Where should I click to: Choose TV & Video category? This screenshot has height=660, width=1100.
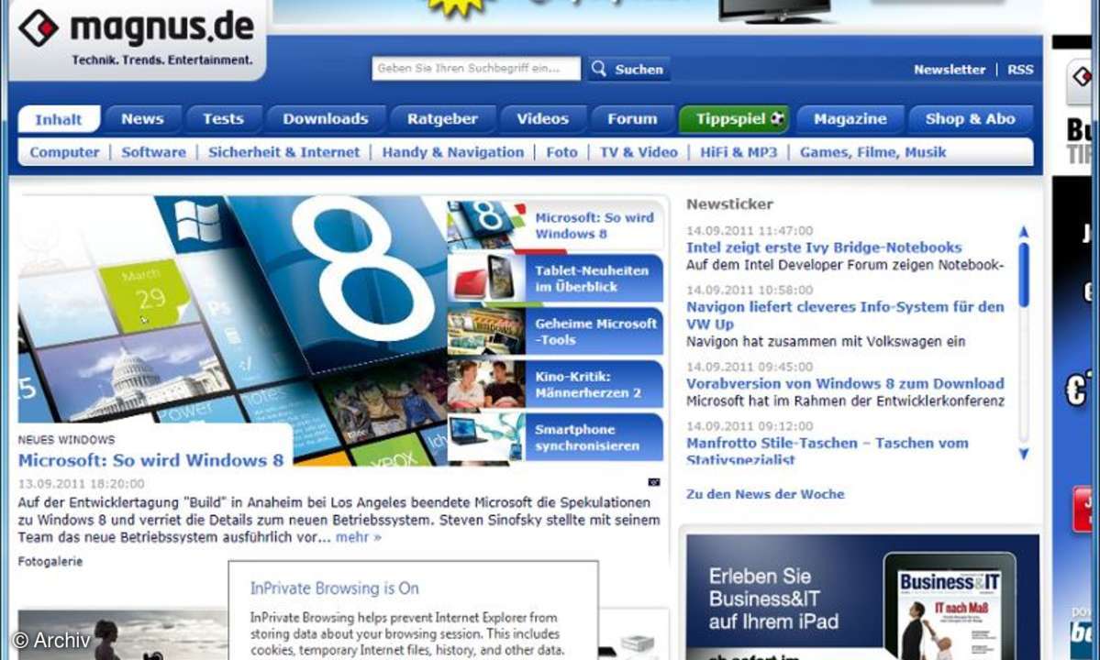point(639,152)
